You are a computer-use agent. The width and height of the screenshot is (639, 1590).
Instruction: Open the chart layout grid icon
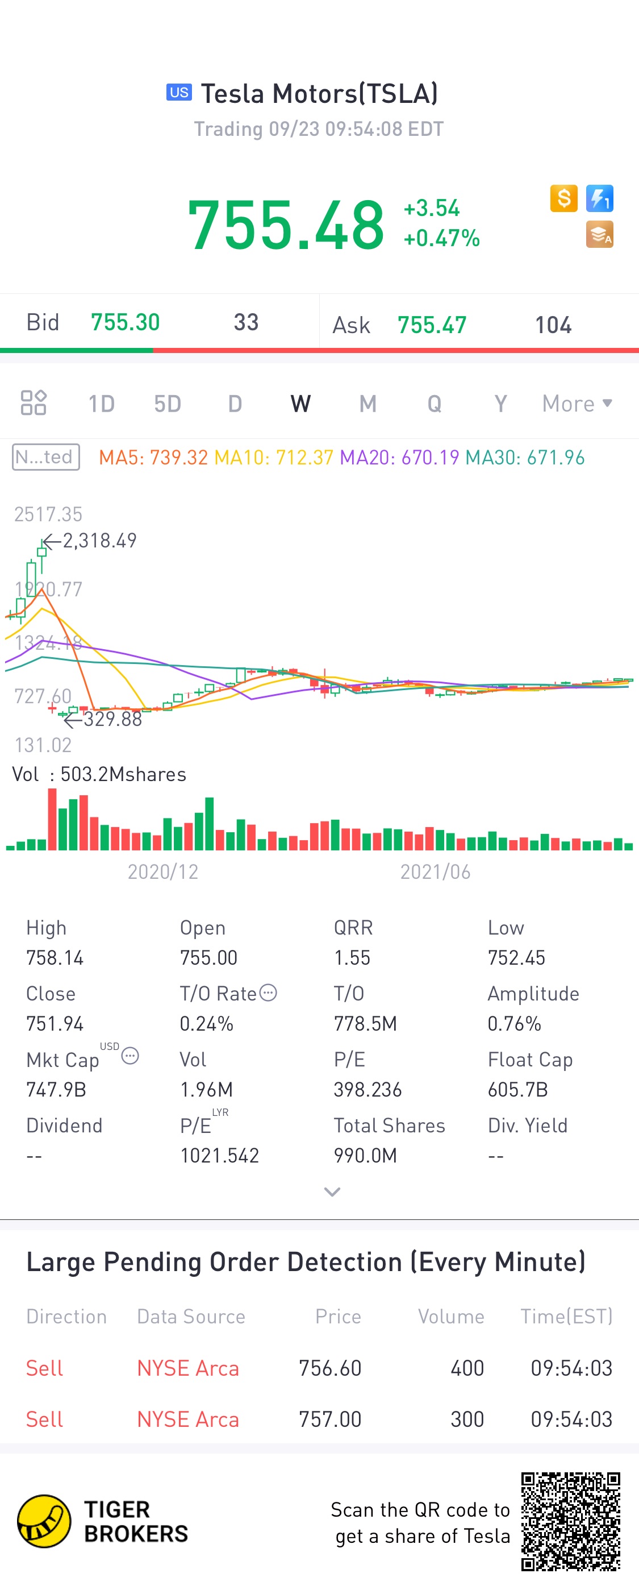pos(34,403)
